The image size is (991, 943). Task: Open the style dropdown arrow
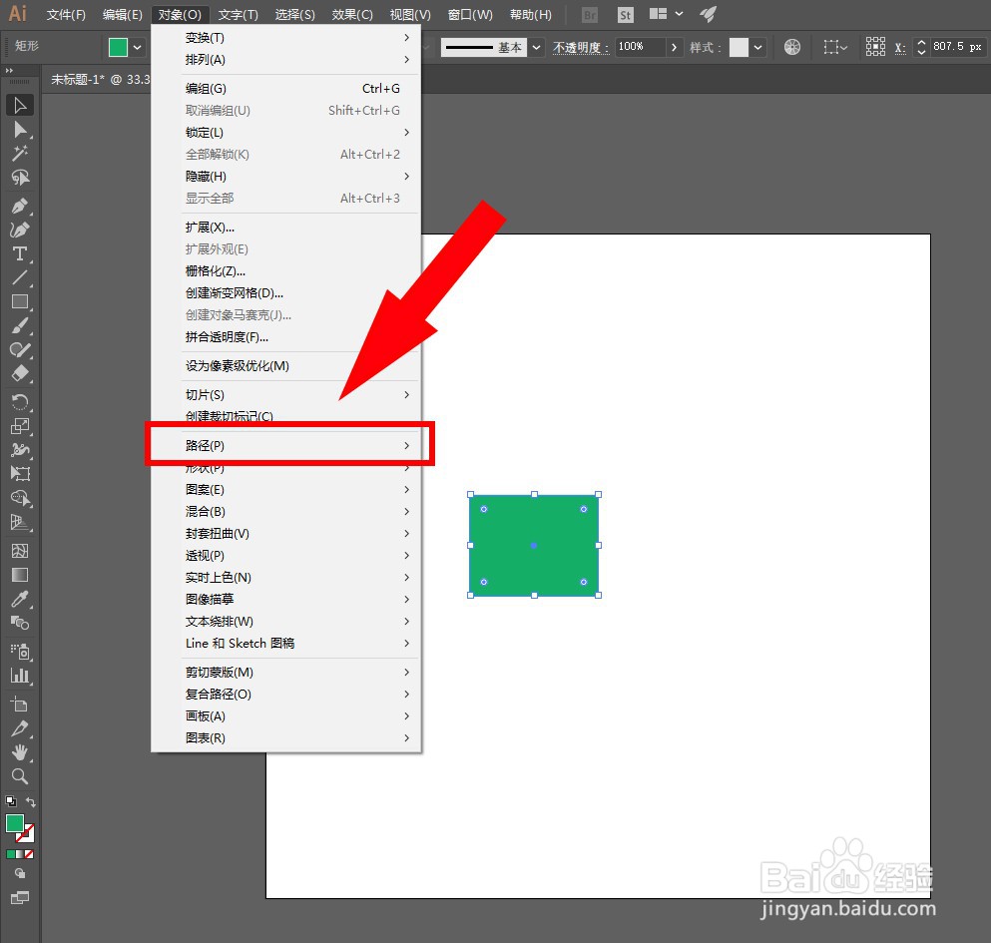point(757,48)
